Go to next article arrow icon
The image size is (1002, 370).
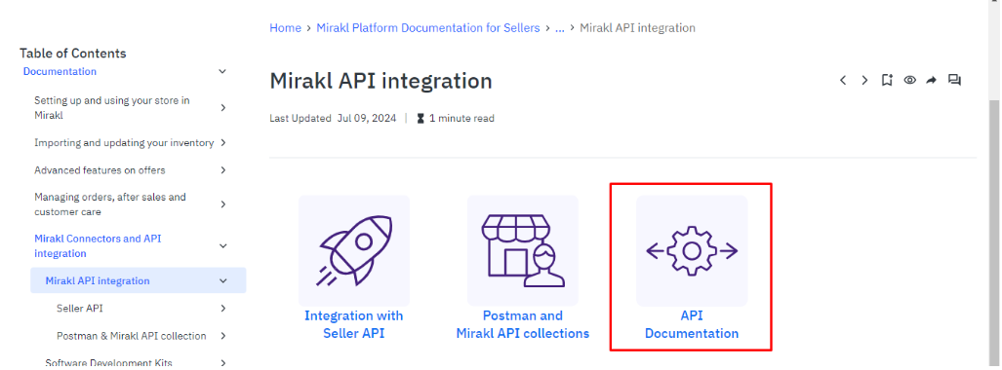864,81
